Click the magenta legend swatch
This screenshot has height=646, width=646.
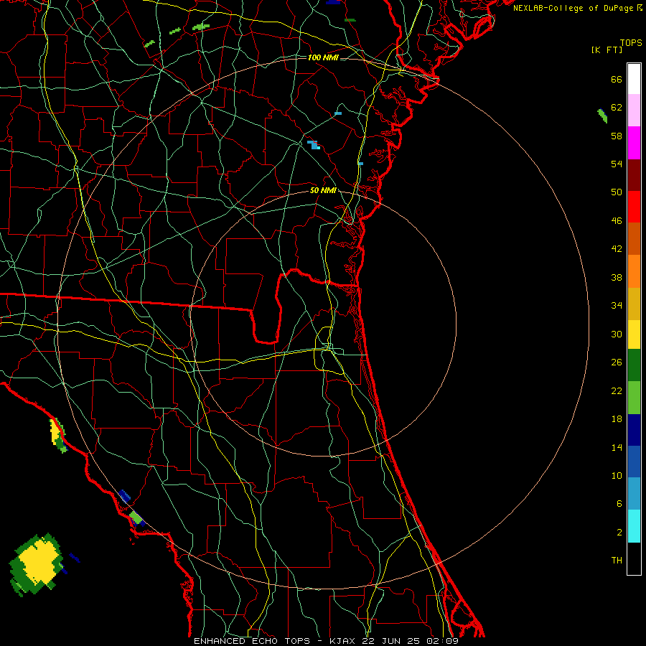634,143
